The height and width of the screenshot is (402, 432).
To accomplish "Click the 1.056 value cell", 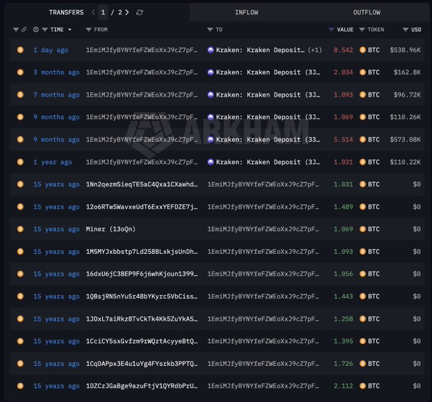I will pos(343,274).
